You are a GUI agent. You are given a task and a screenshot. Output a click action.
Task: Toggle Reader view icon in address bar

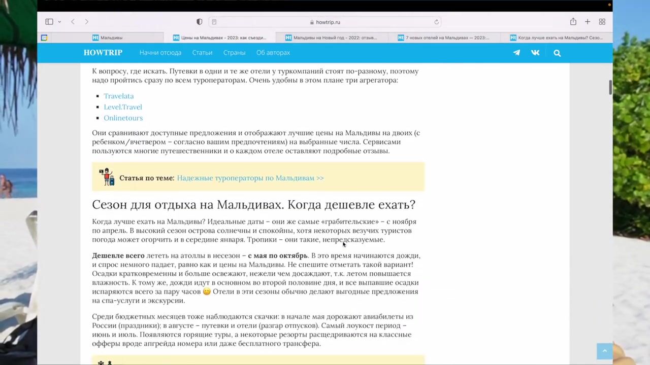coord(214,22)
